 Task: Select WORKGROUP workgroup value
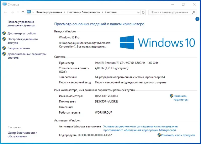click(104, 112)
